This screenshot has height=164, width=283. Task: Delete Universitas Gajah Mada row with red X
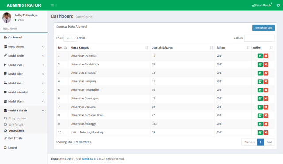point(266,65)
